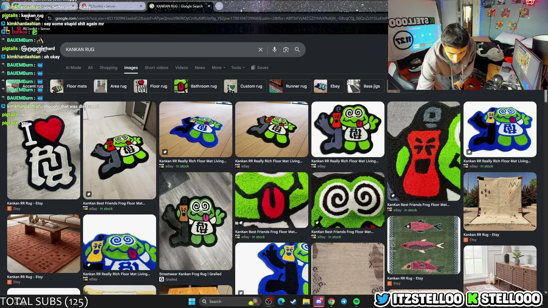Close the IRLToolkit Server tab
The height and width of the screenshot is (308, 548).
point(141,6)
